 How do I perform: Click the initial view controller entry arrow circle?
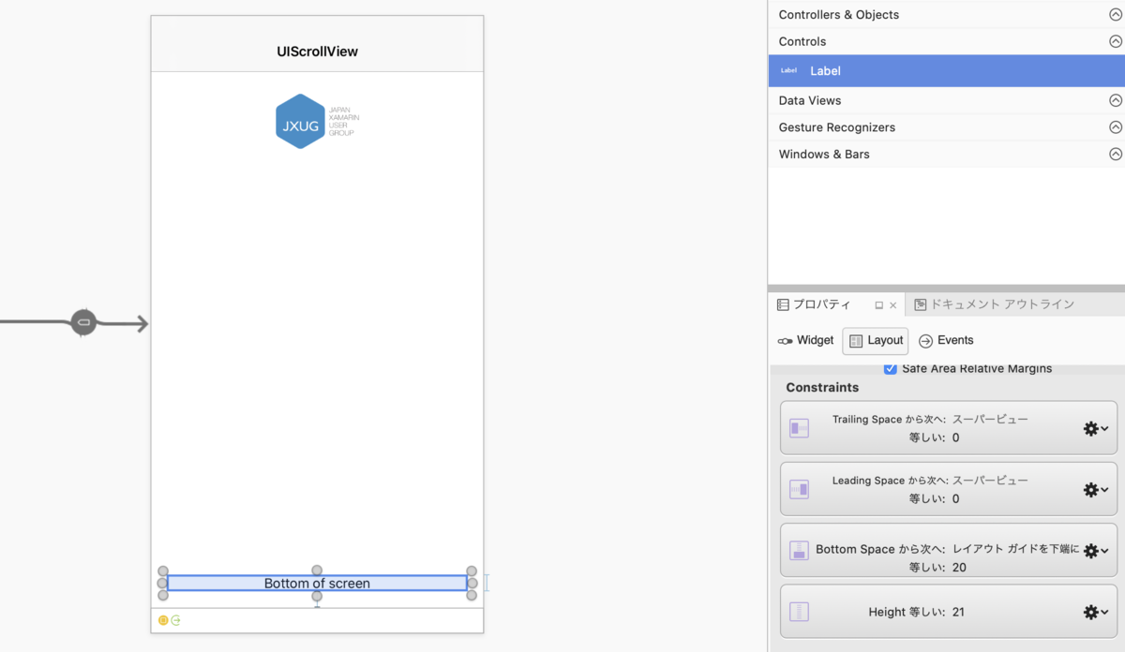[x=83, y=322]
